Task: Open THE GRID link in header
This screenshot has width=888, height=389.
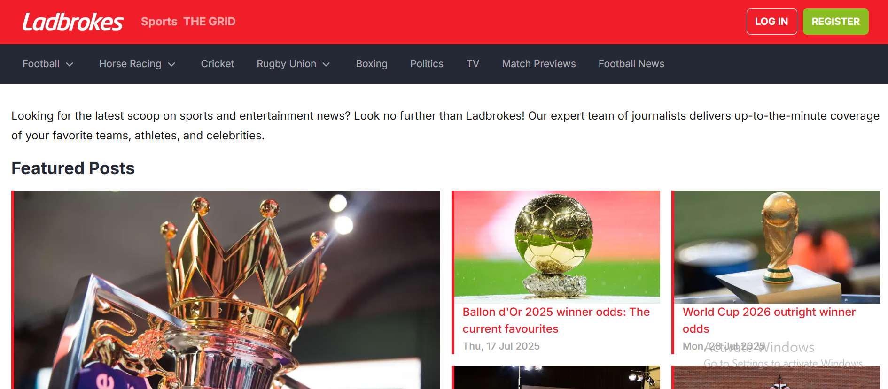Action: click(x=209, y=22)
